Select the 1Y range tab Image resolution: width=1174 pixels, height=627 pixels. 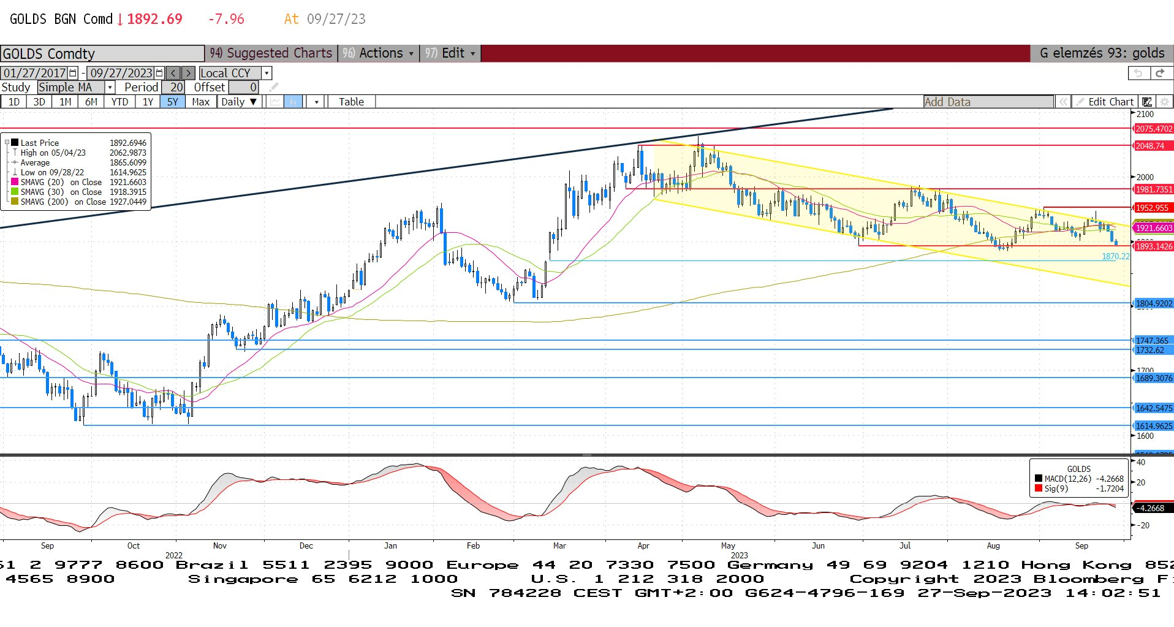[x=148, y=102]
